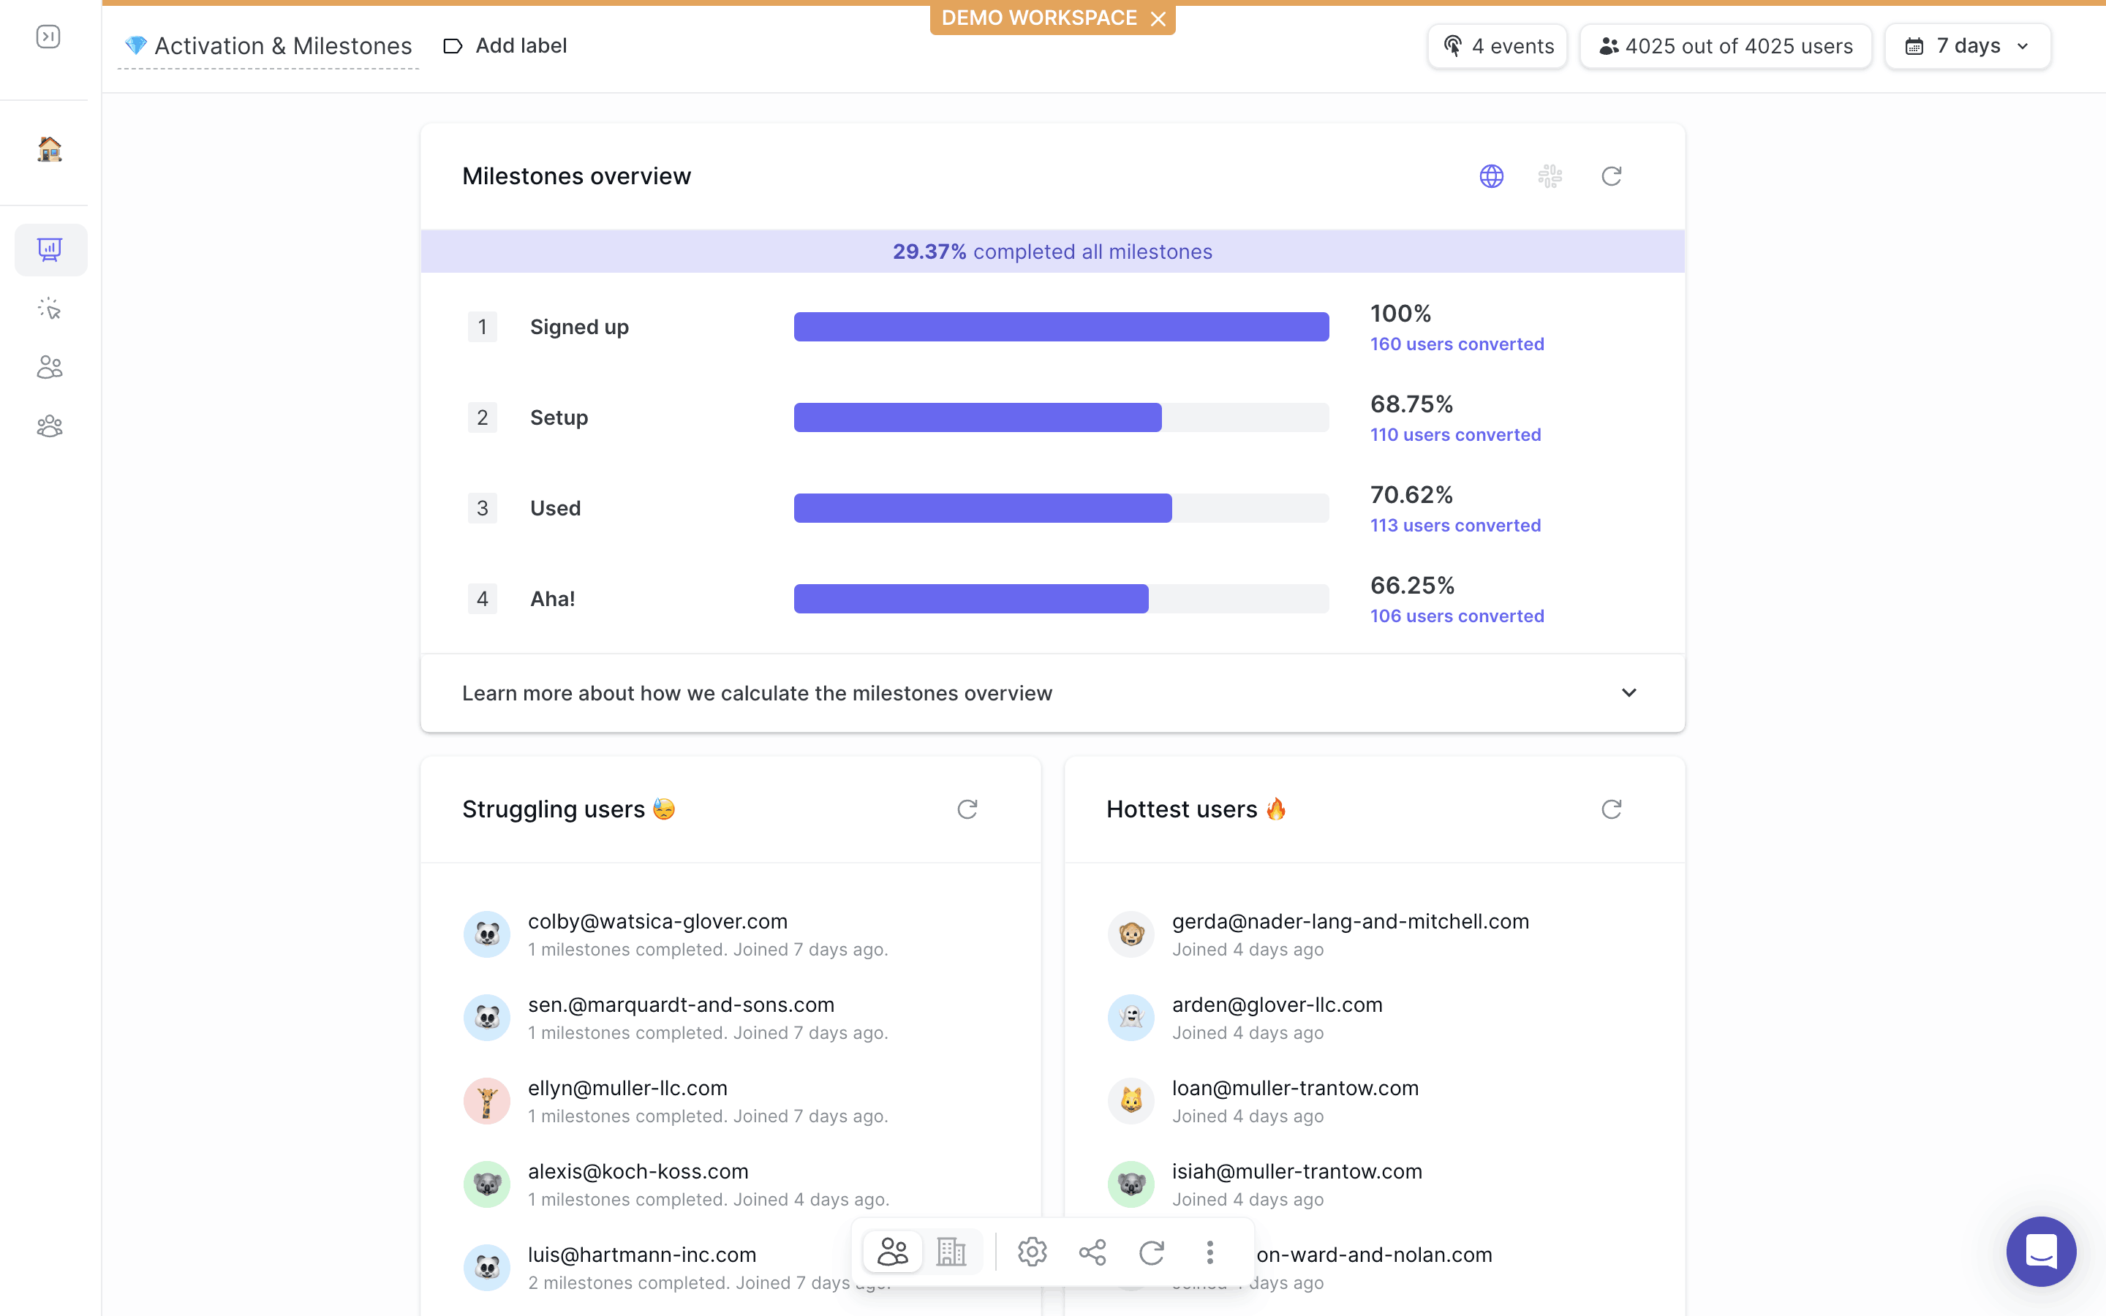Open the users icon in left sidebar
Viewport: 2106px width, 1316px height.
tap(50, 367)
